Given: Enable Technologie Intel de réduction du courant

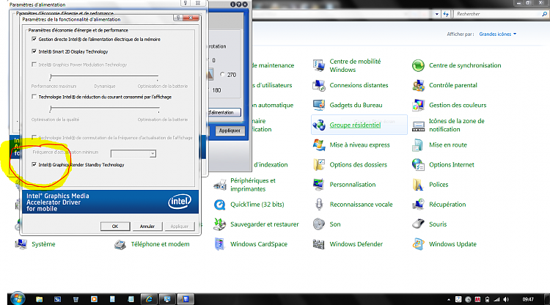Looking at the screenshot, I should tap(34, 97).
